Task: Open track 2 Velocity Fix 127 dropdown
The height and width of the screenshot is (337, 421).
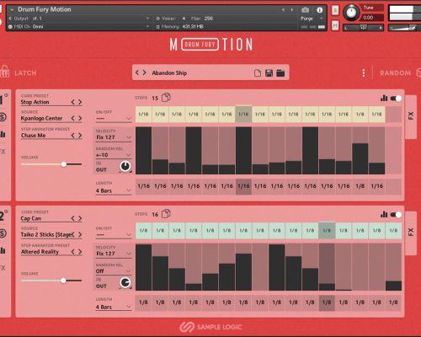Action: 114,254
